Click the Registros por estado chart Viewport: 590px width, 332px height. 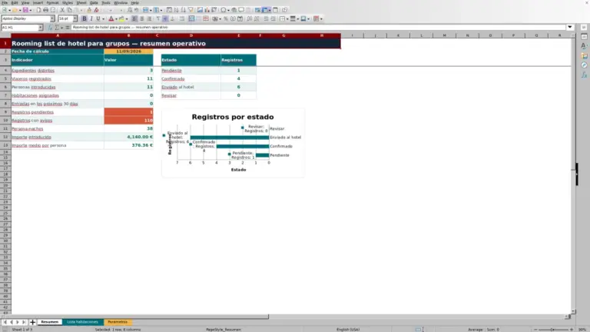(x=233, y=143)
